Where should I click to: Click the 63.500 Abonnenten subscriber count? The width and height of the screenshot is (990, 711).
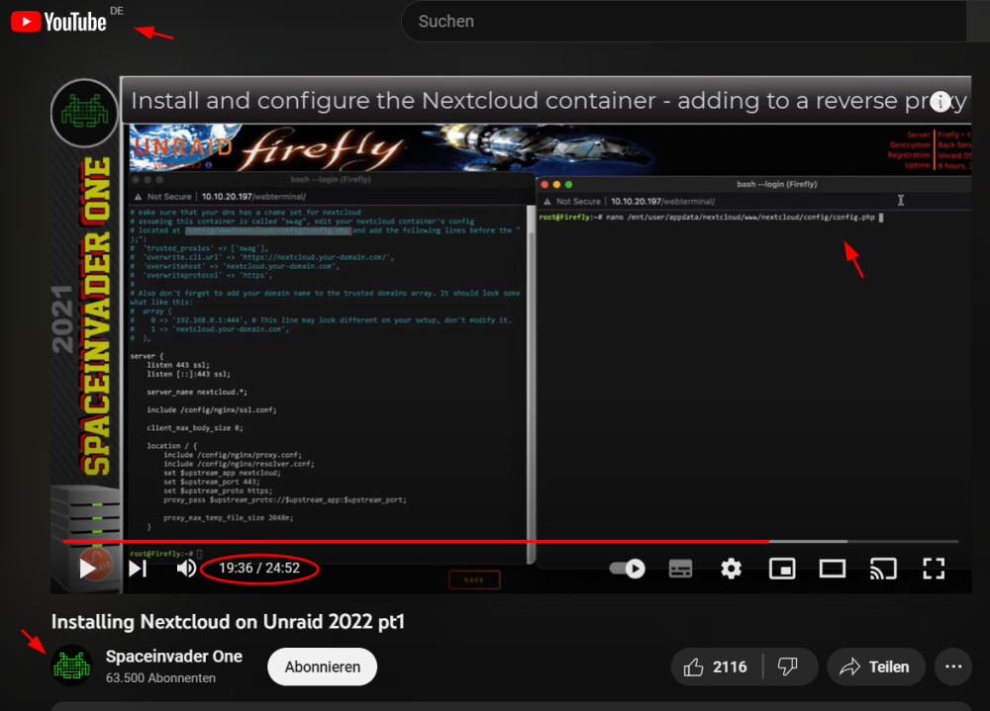[160, 678]
